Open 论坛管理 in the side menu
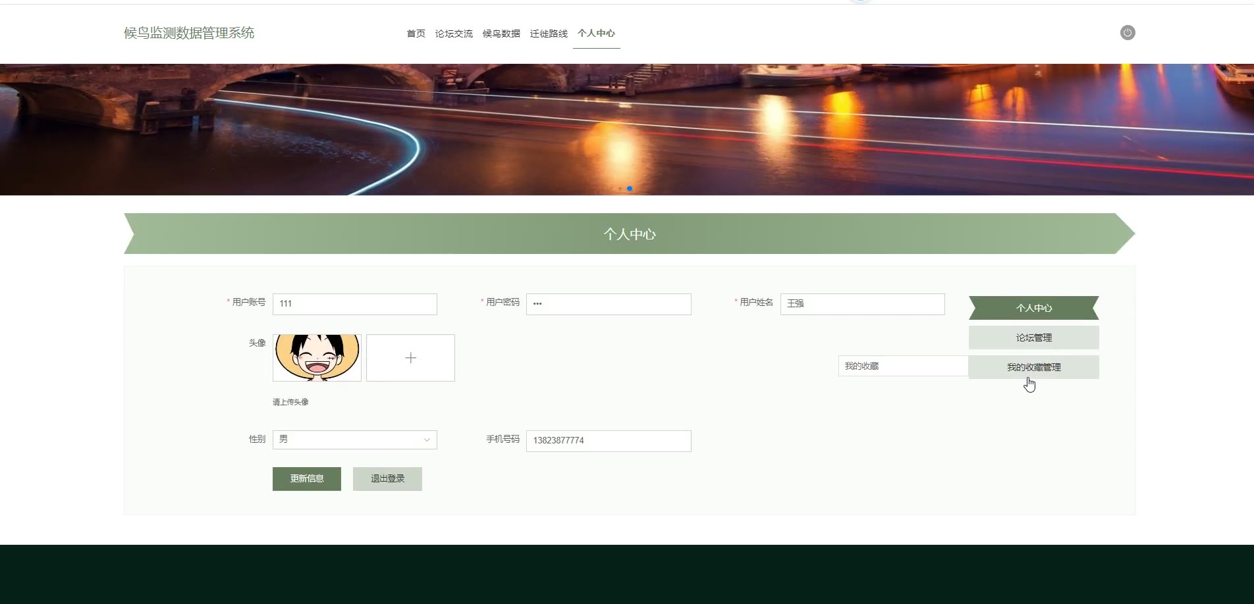Screen dimensions: 1254x604 [1034, 338]
